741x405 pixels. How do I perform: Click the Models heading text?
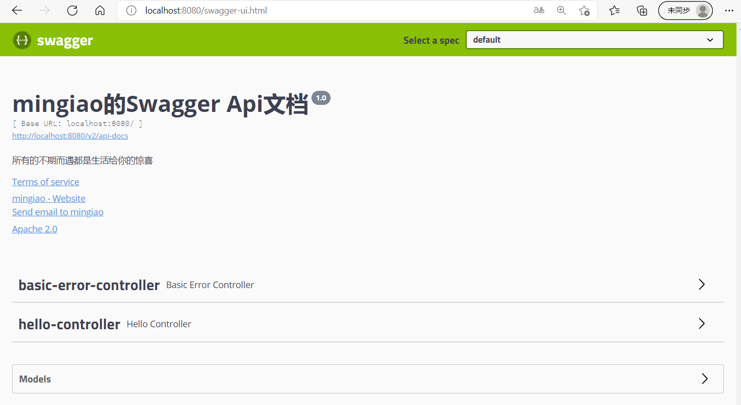(x=35, y=379)
